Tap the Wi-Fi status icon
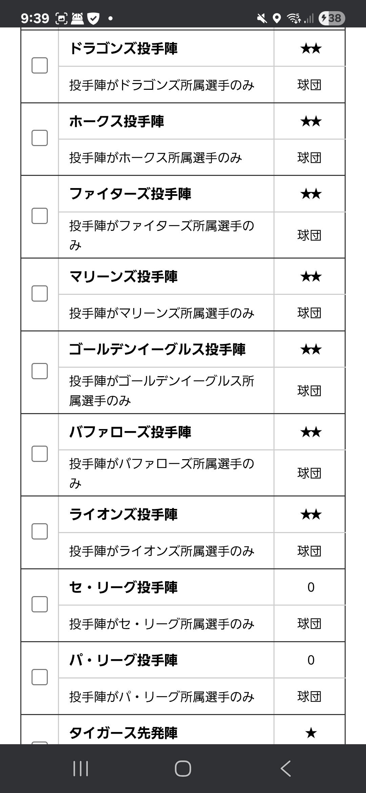The image size is (366, 793). [293, 18]
